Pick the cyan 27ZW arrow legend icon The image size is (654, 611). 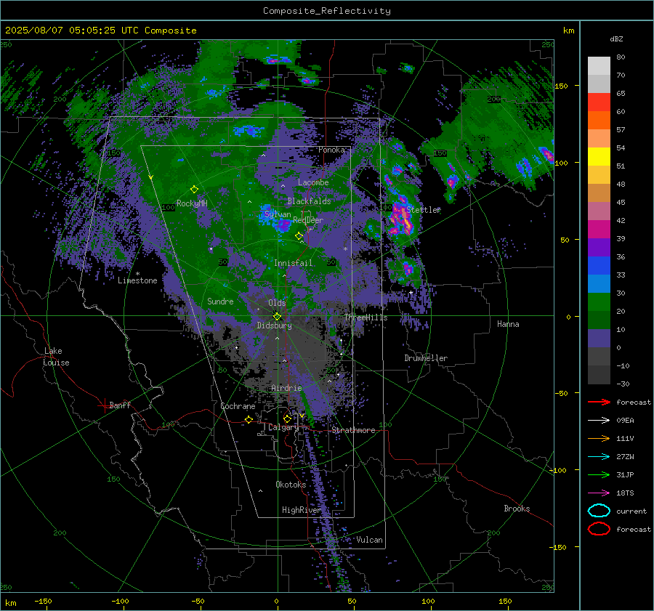click(x=599, y=457)
